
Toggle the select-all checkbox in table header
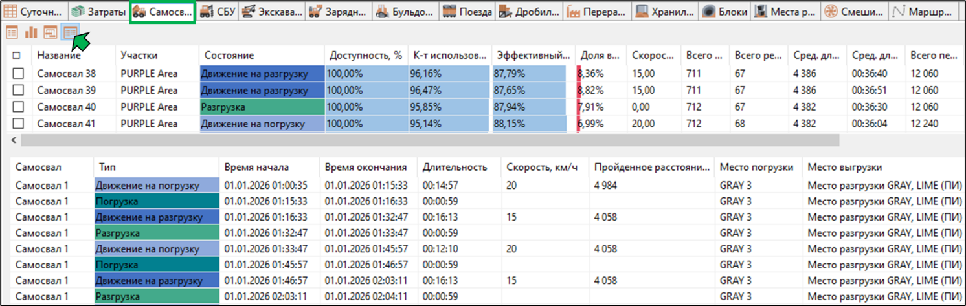(17, 56)
